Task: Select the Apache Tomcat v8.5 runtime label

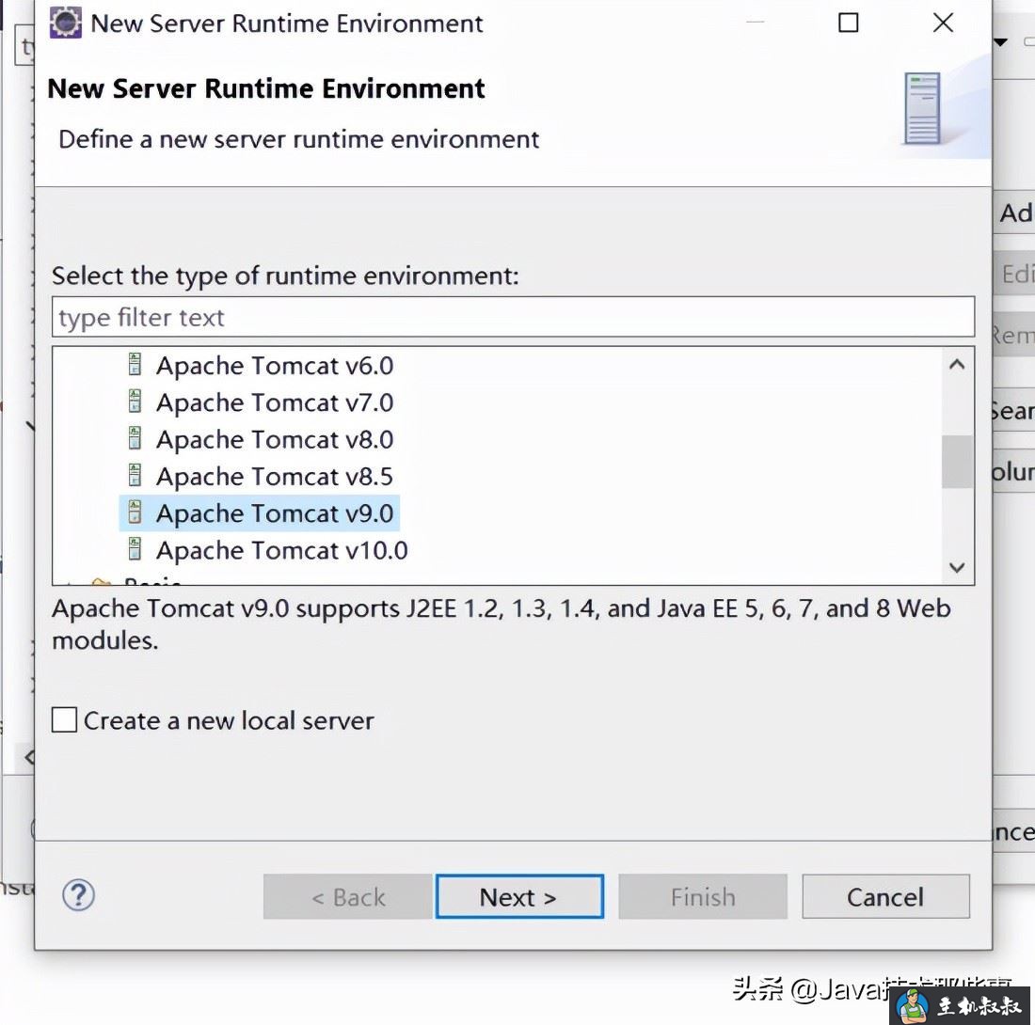Action: click(x=275, y=476)
